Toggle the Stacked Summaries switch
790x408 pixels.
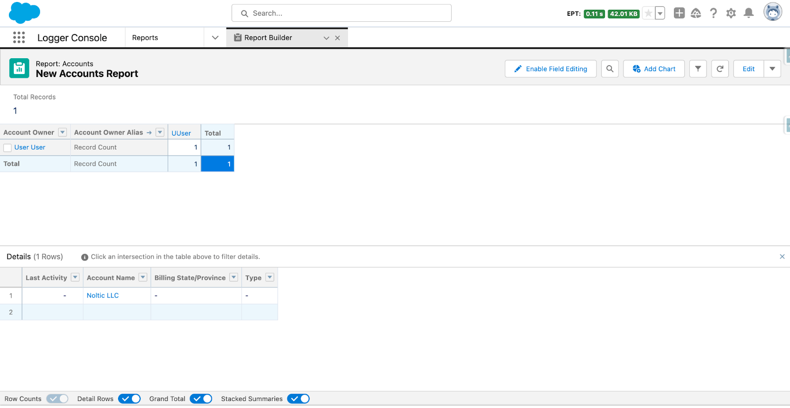point(298,399)
